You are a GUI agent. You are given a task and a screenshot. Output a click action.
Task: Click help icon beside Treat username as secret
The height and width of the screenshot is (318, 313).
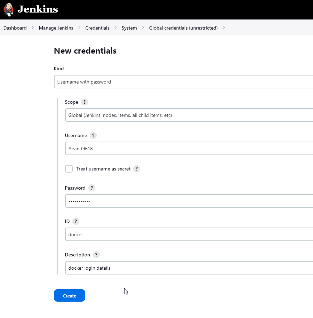coord(137,169)
